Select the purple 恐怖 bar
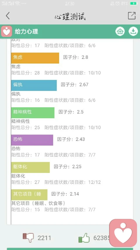The image size is (140, 250). [32, 140]
